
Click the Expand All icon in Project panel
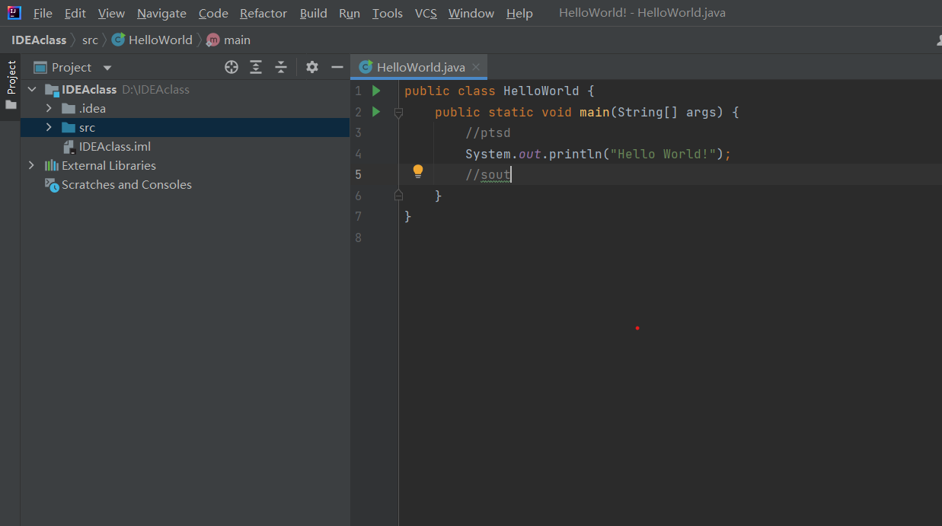(256, 67)
